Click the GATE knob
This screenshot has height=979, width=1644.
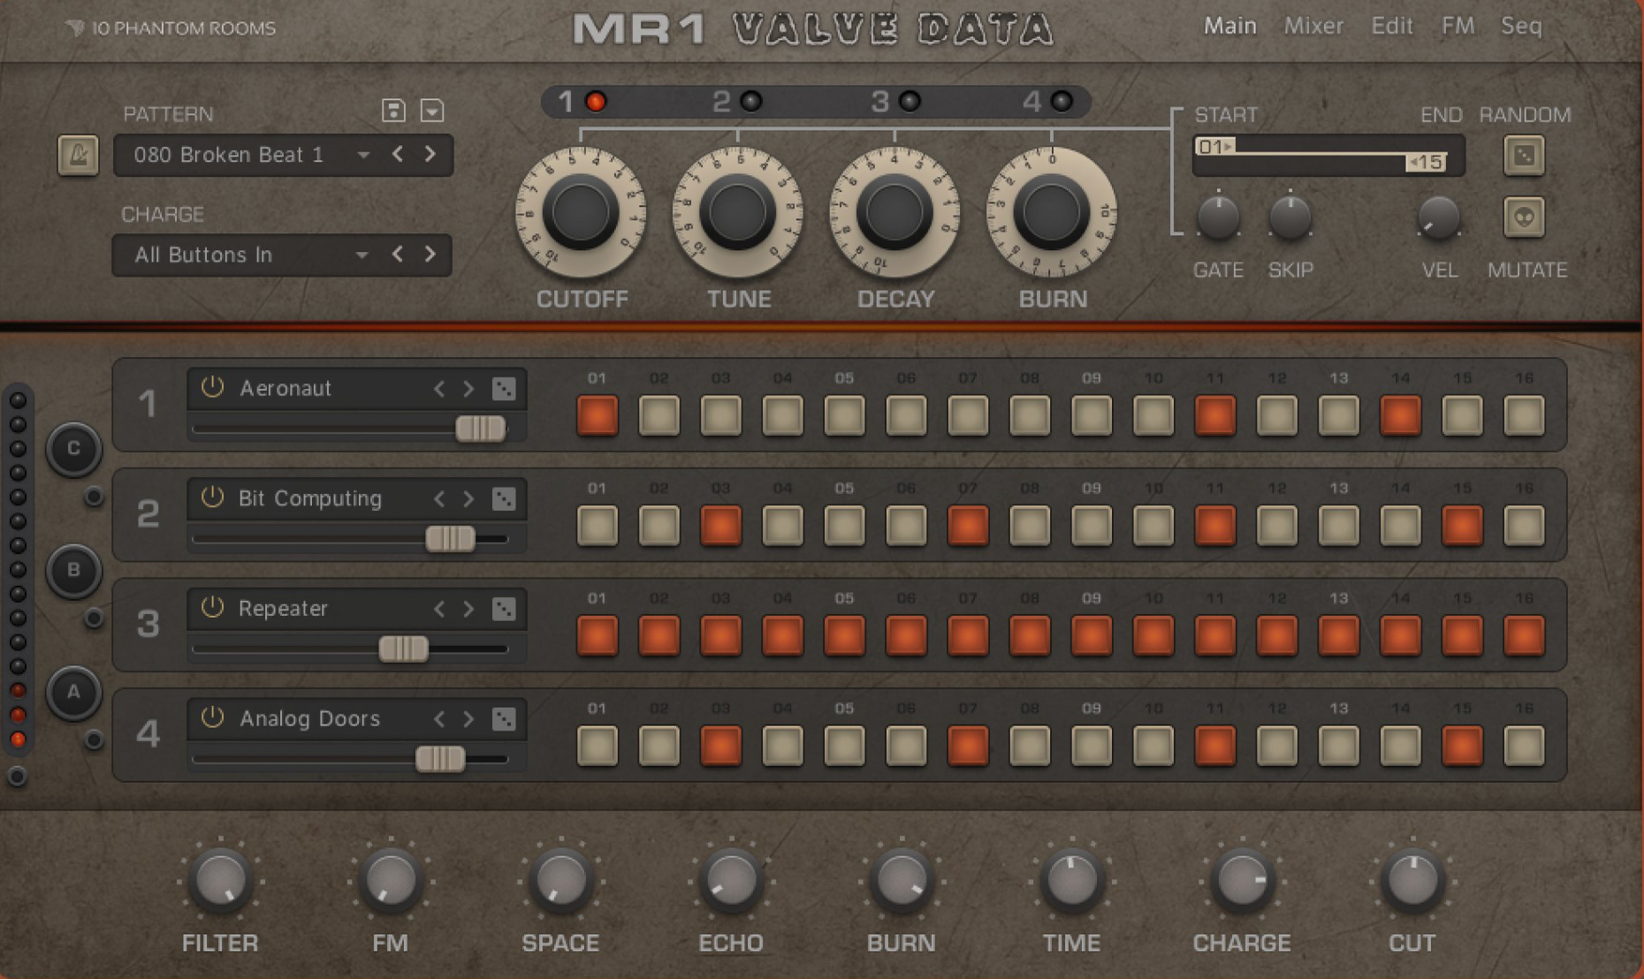point(1218,217)
